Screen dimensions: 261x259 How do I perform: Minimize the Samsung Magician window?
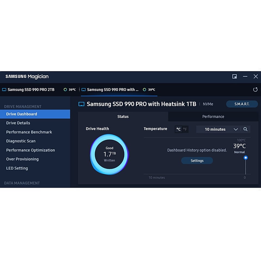[x=245, y=76]
